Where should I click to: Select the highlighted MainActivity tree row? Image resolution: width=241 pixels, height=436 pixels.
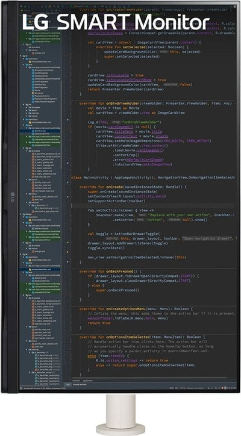[x=40, y=131]
